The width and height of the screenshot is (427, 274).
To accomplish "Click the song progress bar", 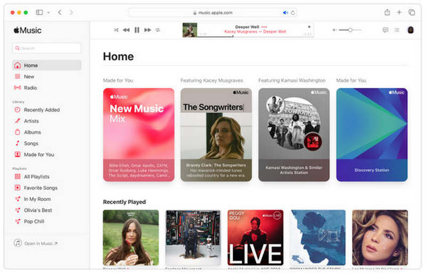I will pos(256,36).
